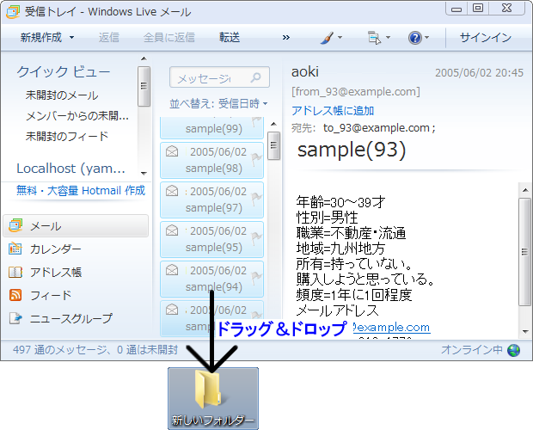Click the online globe status icon
Image resolution: width=533 pixels, height=430 pixels.
[x=514, y=350]
